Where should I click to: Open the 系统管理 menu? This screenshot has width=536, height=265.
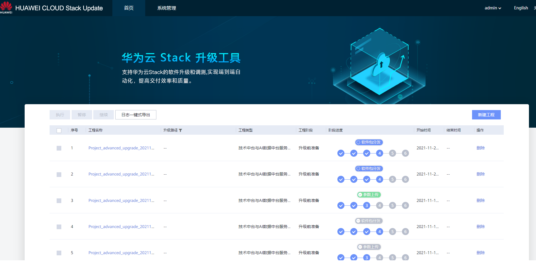167,8
